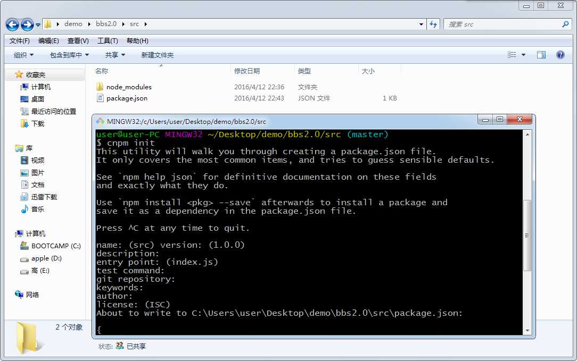Select 下载 in the navigation pane

click(38, 124)
